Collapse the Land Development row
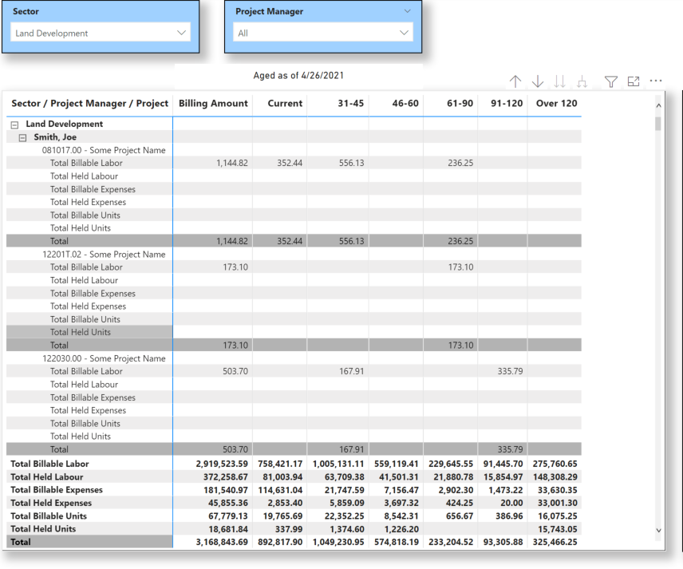 coord(14,124)
